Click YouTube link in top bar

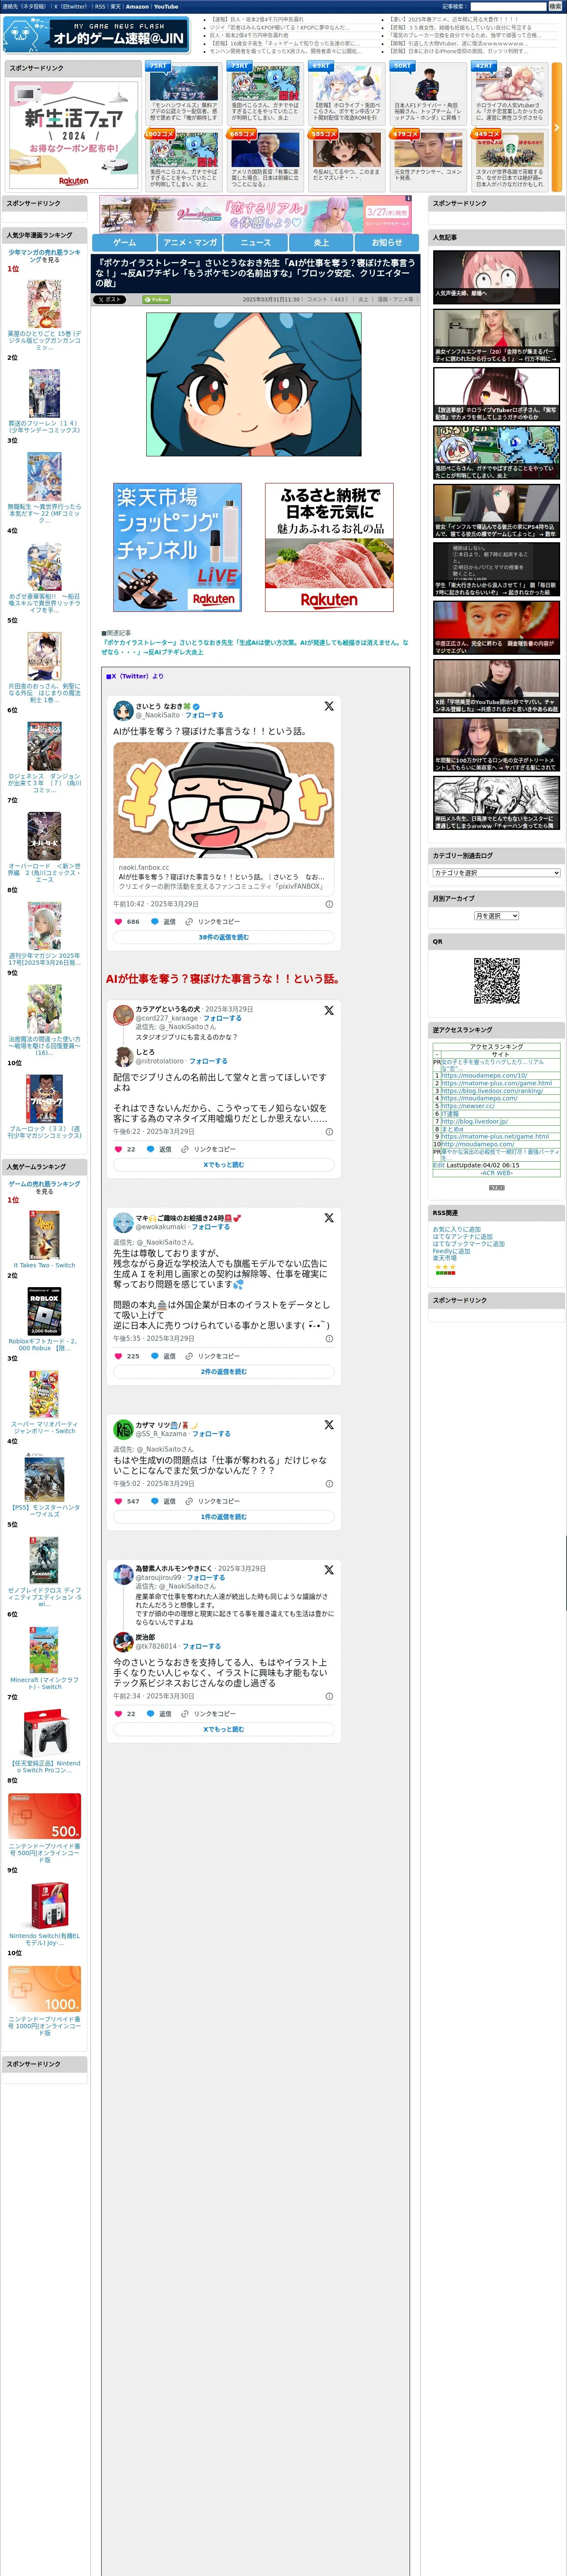[166, 6]
